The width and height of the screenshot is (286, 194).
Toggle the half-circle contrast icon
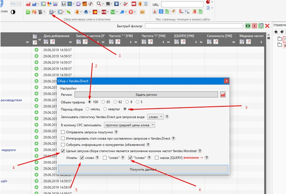point(13,12)
